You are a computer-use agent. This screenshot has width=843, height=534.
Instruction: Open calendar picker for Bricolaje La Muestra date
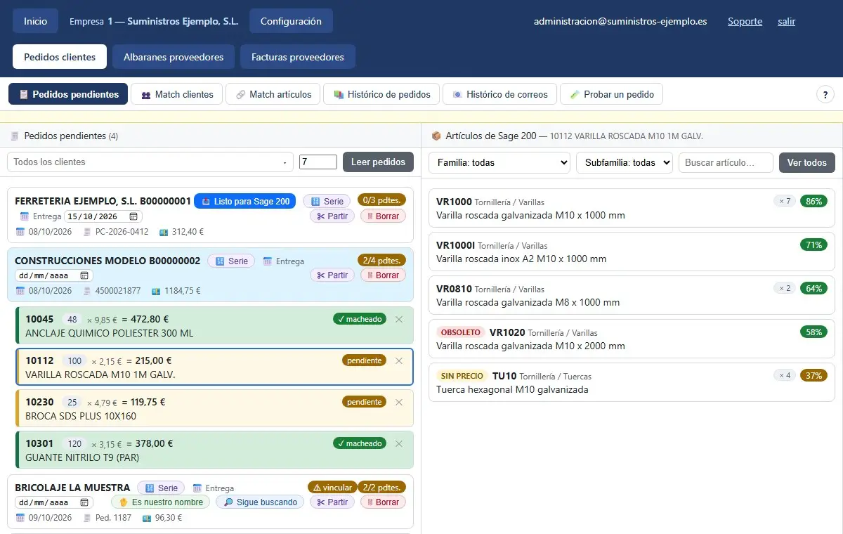tap(84, 502)
